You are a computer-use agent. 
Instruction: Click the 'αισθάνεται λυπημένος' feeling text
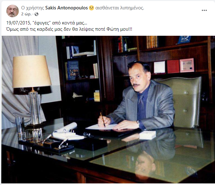[120, 8]
